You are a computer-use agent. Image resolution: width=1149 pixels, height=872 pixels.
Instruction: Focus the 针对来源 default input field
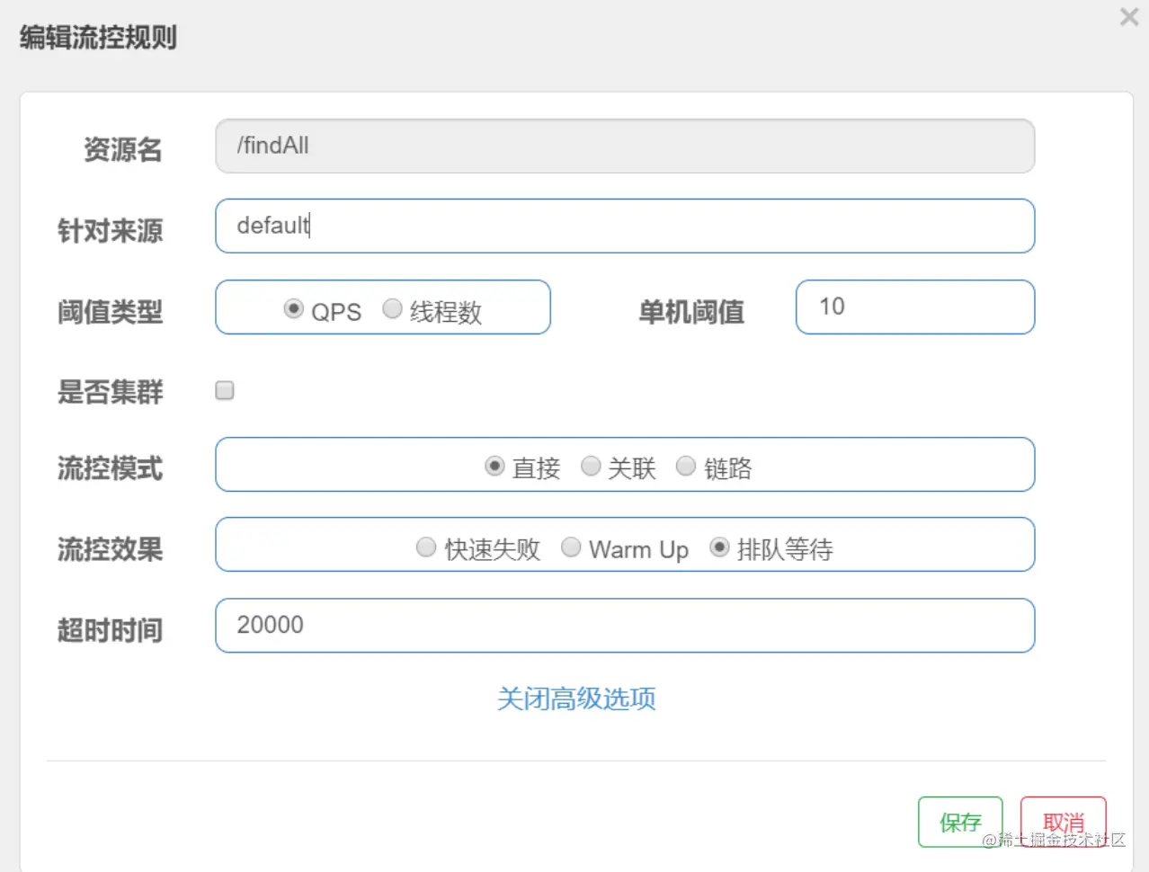click(625, 226)
